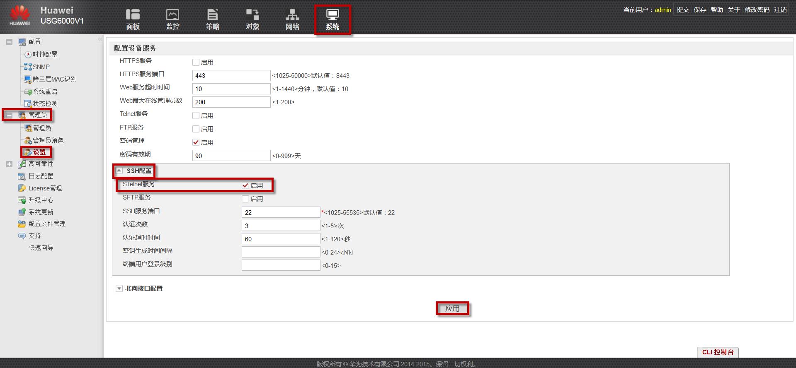The width and height of the screenshot is (796, 368).
Task: Open the 网络 network tab
Action: point(292,19)
